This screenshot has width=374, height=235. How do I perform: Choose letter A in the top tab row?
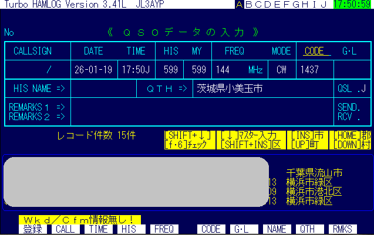point(239,5)
